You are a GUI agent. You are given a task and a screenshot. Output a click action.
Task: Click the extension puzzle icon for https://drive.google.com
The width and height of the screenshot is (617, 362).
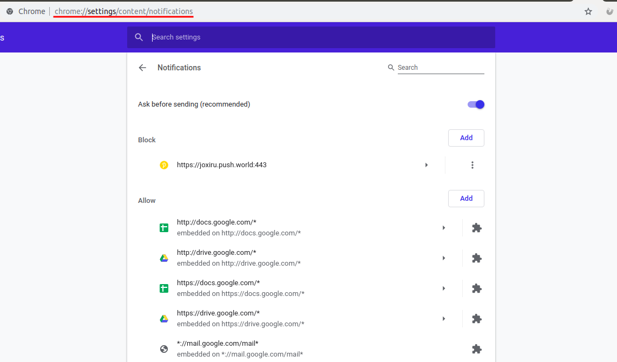pyautogui.click(x=476, y=319)
